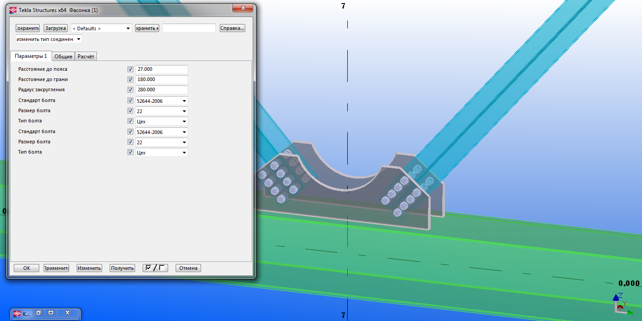Screen dimensions: 642x321
Task: Switch to the Общие tab
Action: click(x=63, y=57)
